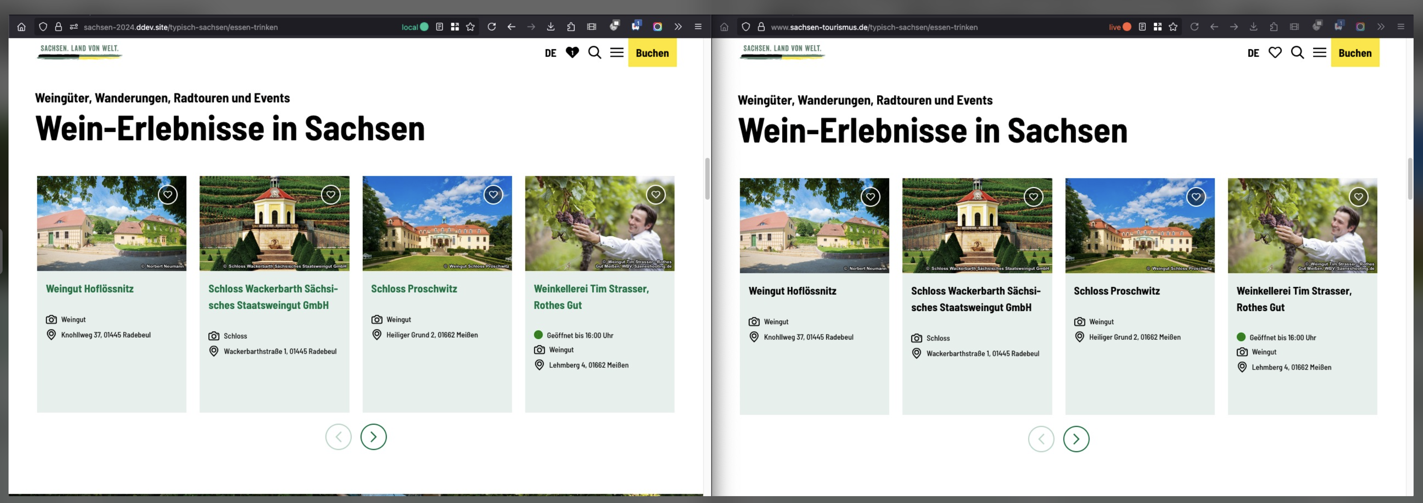The width and height of the screenshot is (1423, 503).
Task: Open black Schloss Wackerbarth title on the live site
Action: [975, 299]
